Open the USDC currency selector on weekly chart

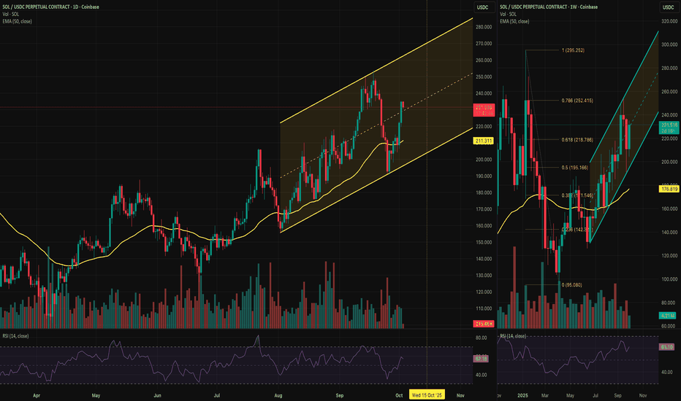point(668,7)
